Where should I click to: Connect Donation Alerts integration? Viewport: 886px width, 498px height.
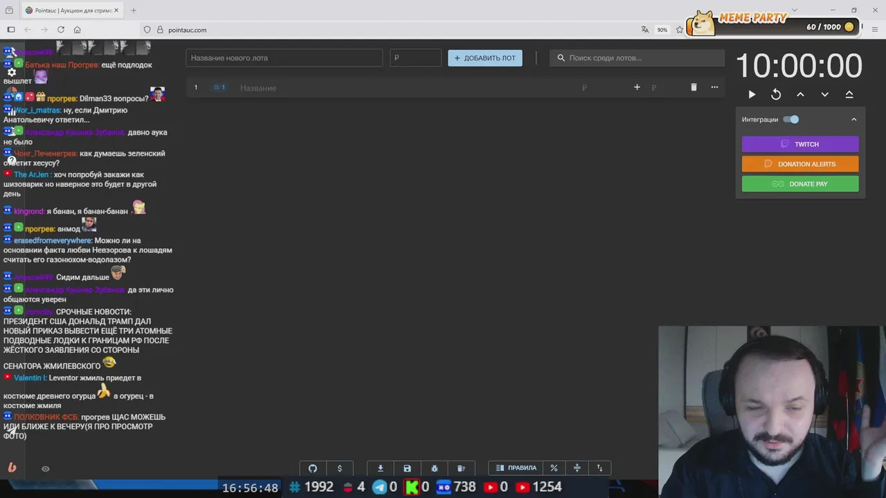click(800, 164)
